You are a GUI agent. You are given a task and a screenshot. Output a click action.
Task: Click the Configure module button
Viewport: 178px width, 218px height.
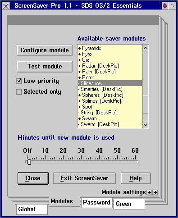[45, 50]
